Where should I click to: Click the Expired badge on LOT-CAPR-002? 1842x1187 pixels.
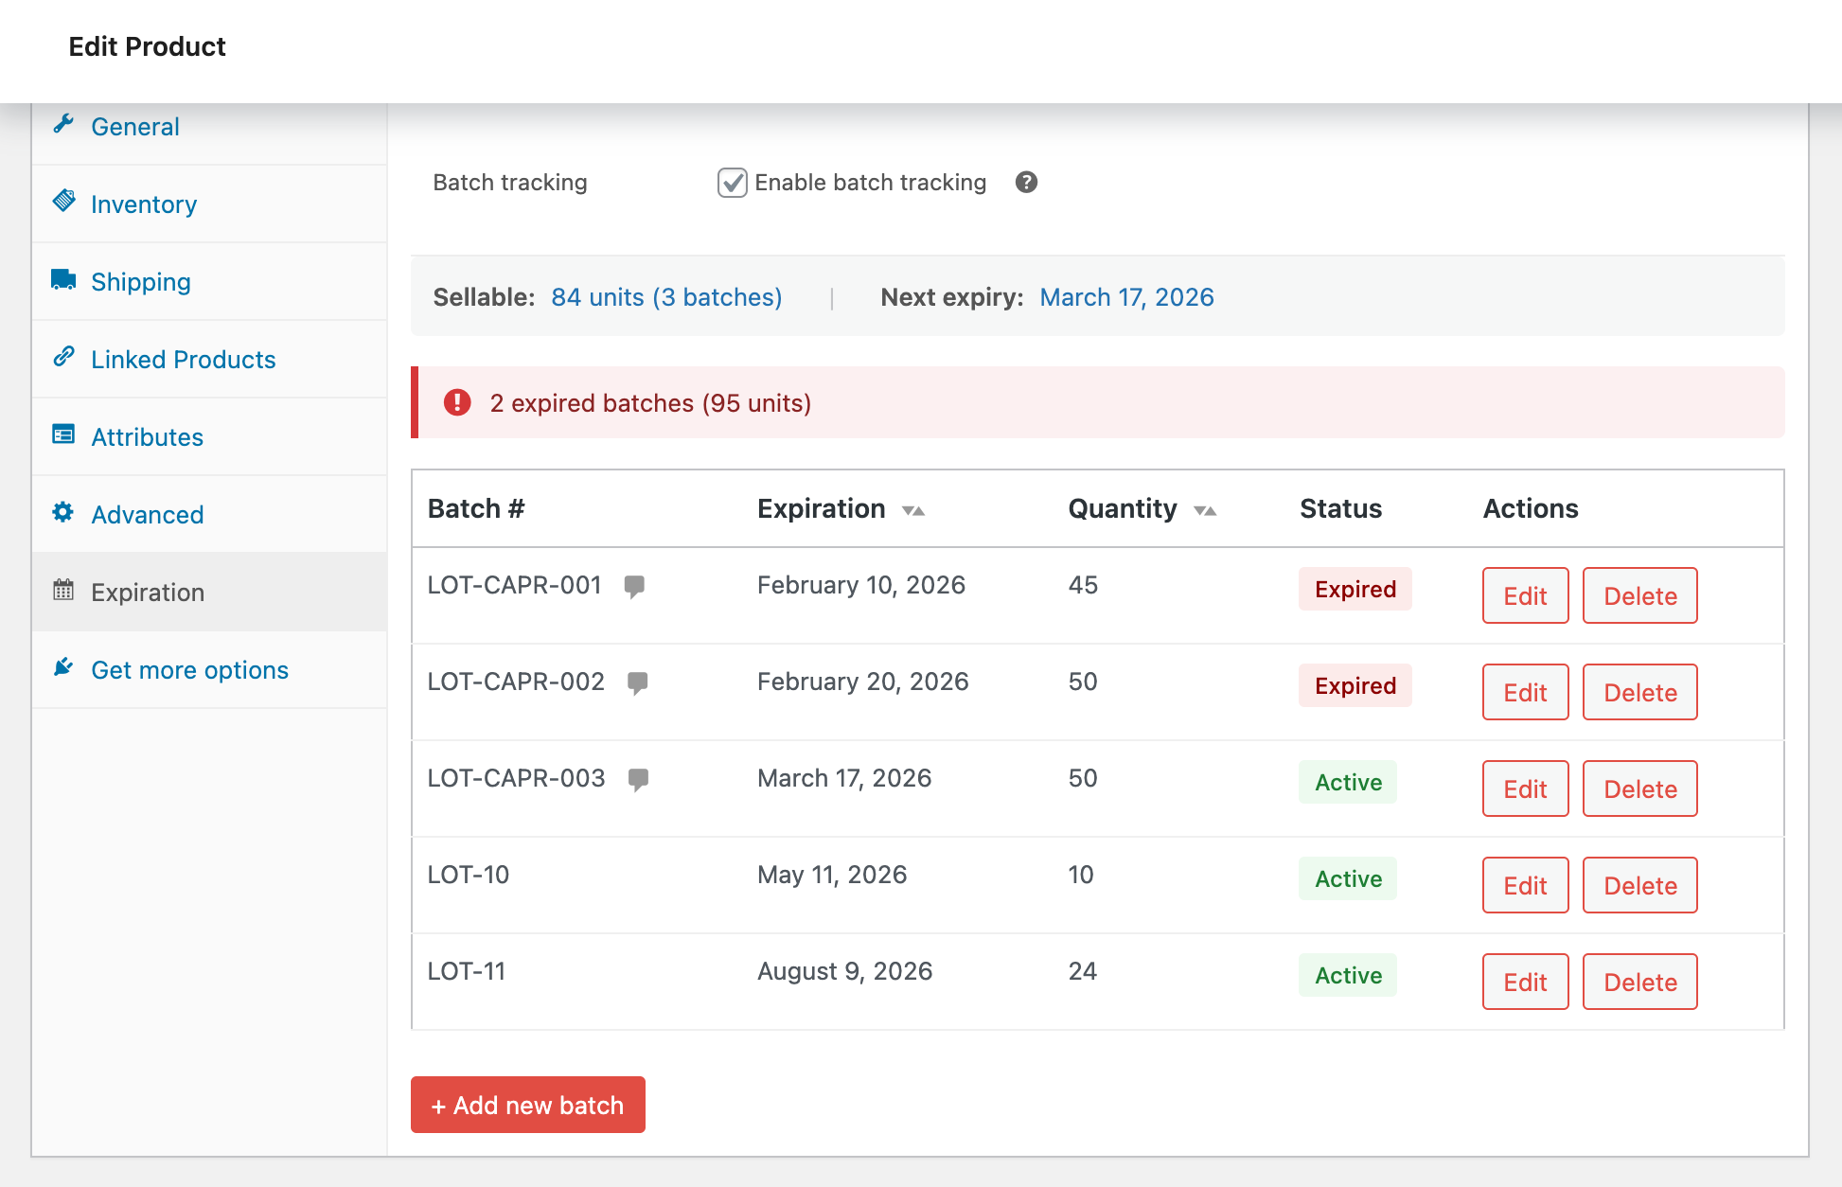tap(1355, 685)
